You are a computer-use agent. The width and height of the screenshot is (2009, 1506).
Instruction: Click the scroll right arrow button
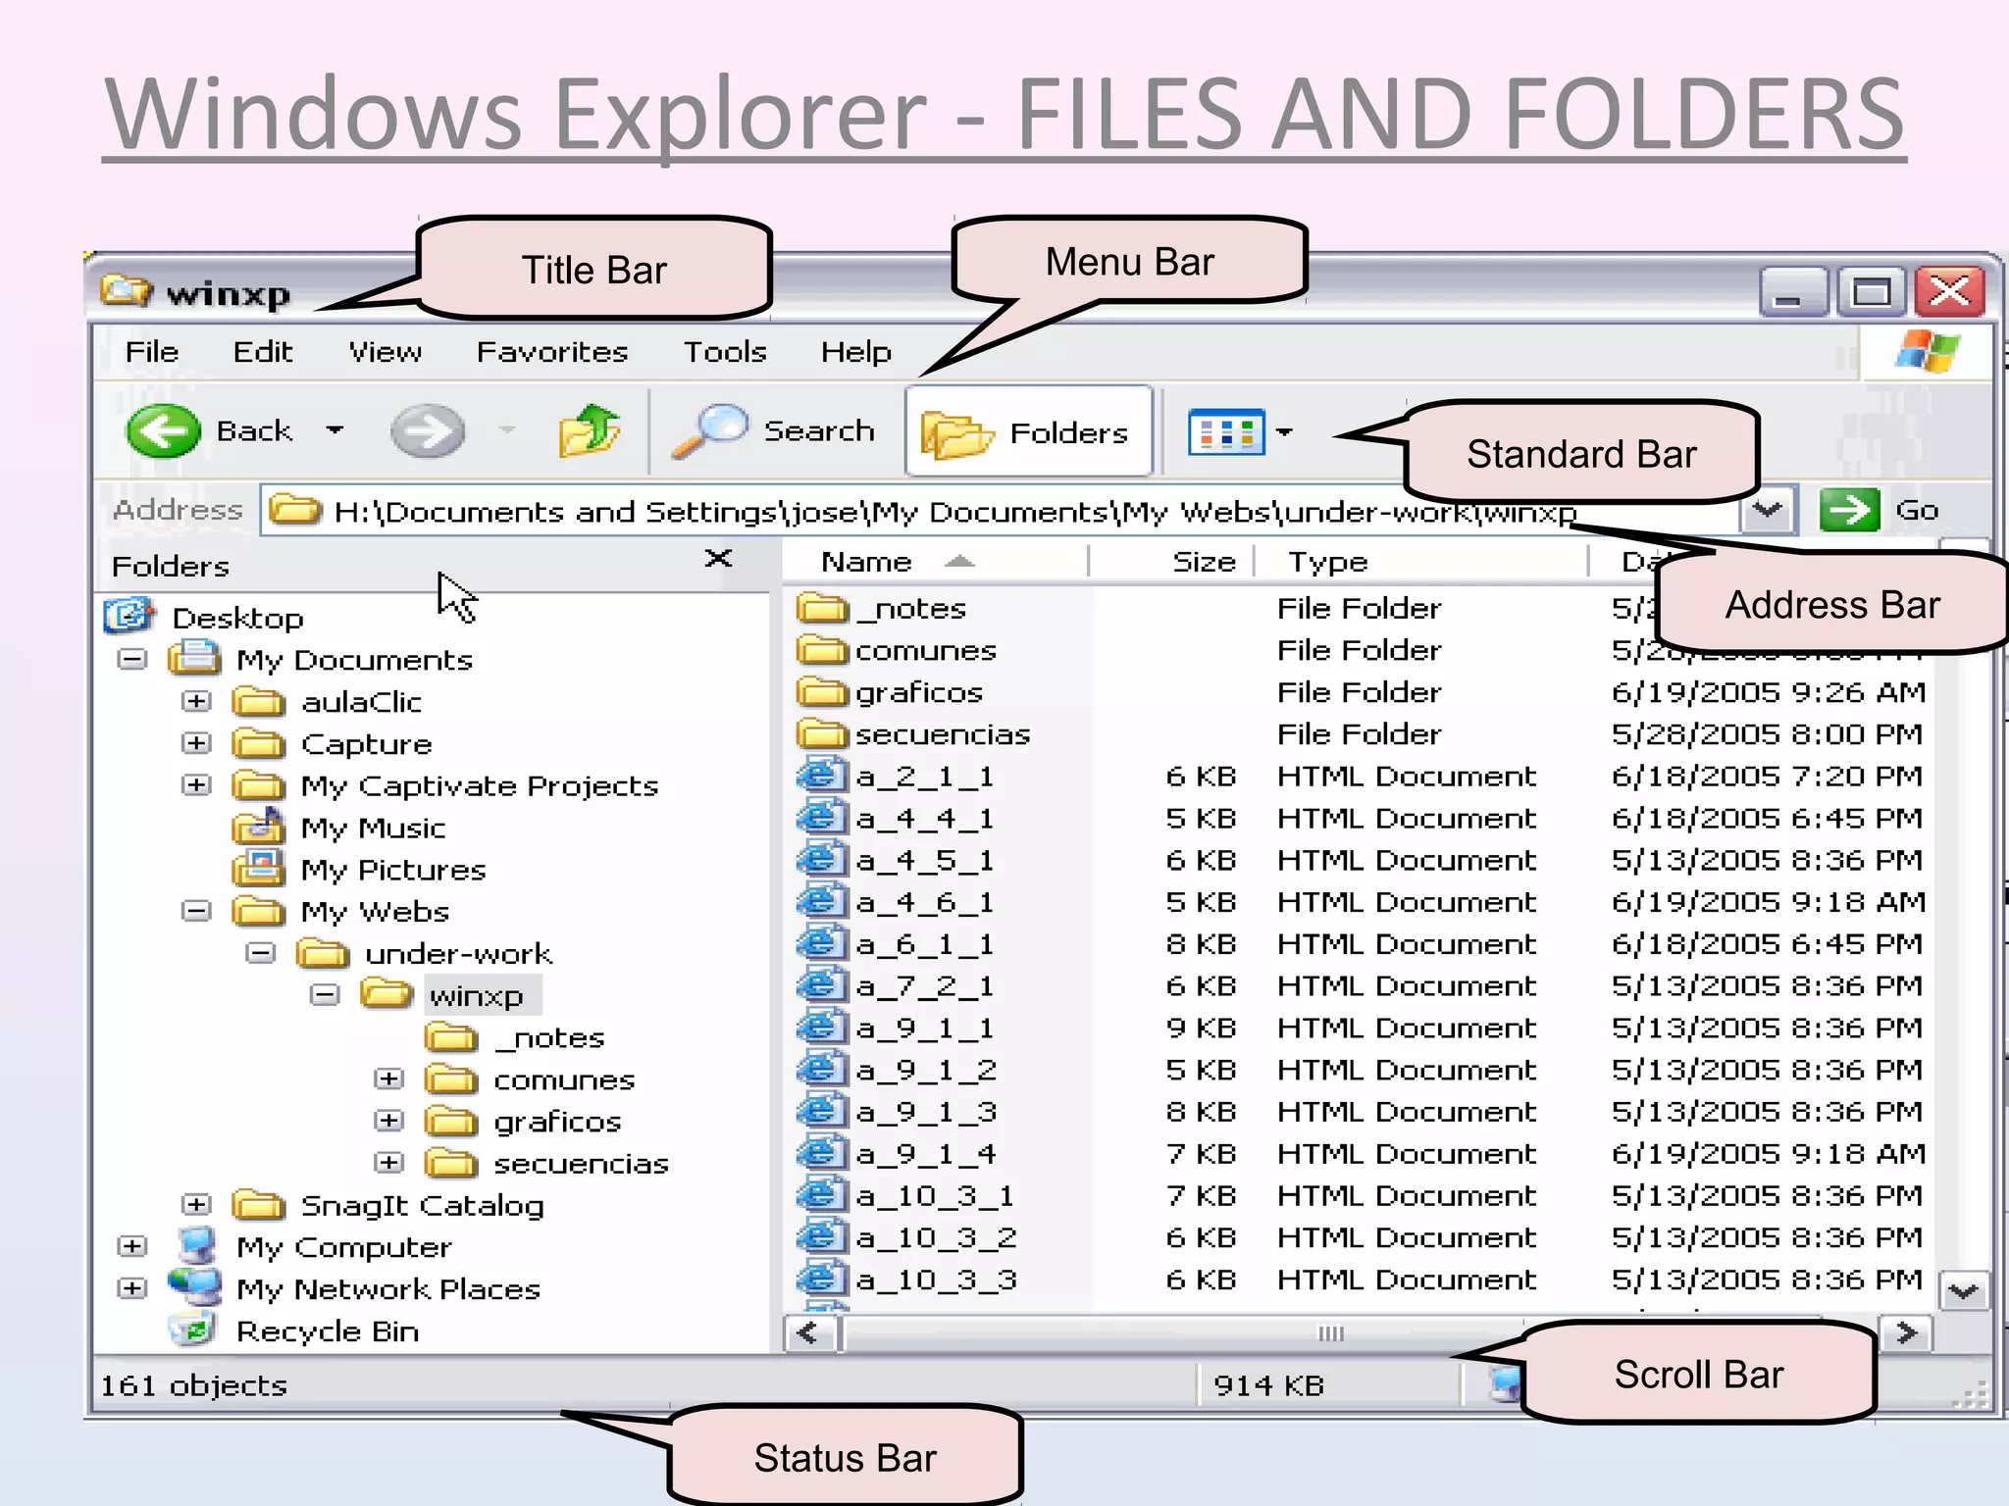[x=1906, y=1333]
